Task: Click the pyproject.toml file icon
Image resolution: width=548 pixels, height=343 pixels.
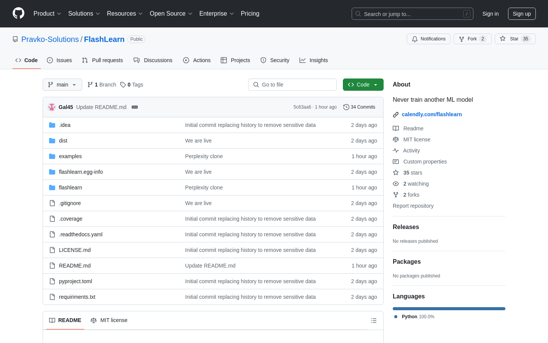Action: point(52,281)
